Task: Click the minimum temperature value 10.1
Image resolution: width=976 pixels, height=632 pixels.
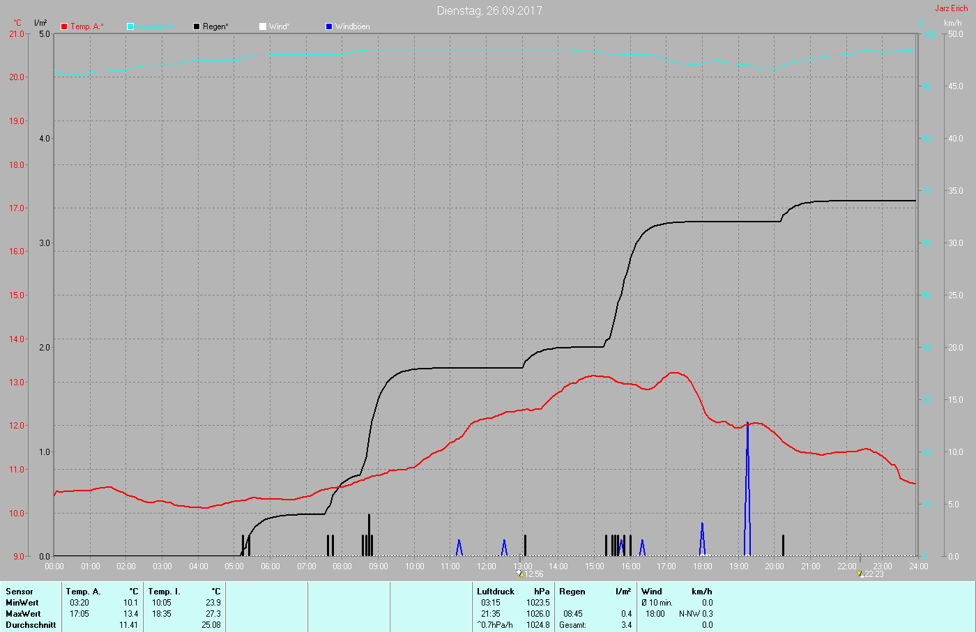Action: [130, 603]
